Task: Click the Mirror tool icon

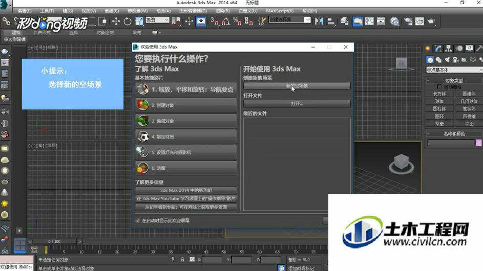Action: coord(319,21)
